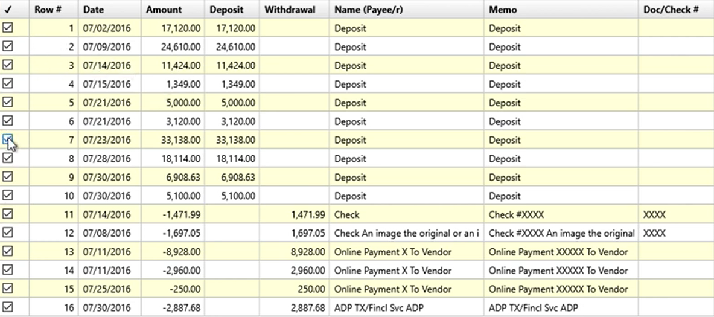Sort by the Date column header
This screenshot has width=714, height=317.
[110, 9]
